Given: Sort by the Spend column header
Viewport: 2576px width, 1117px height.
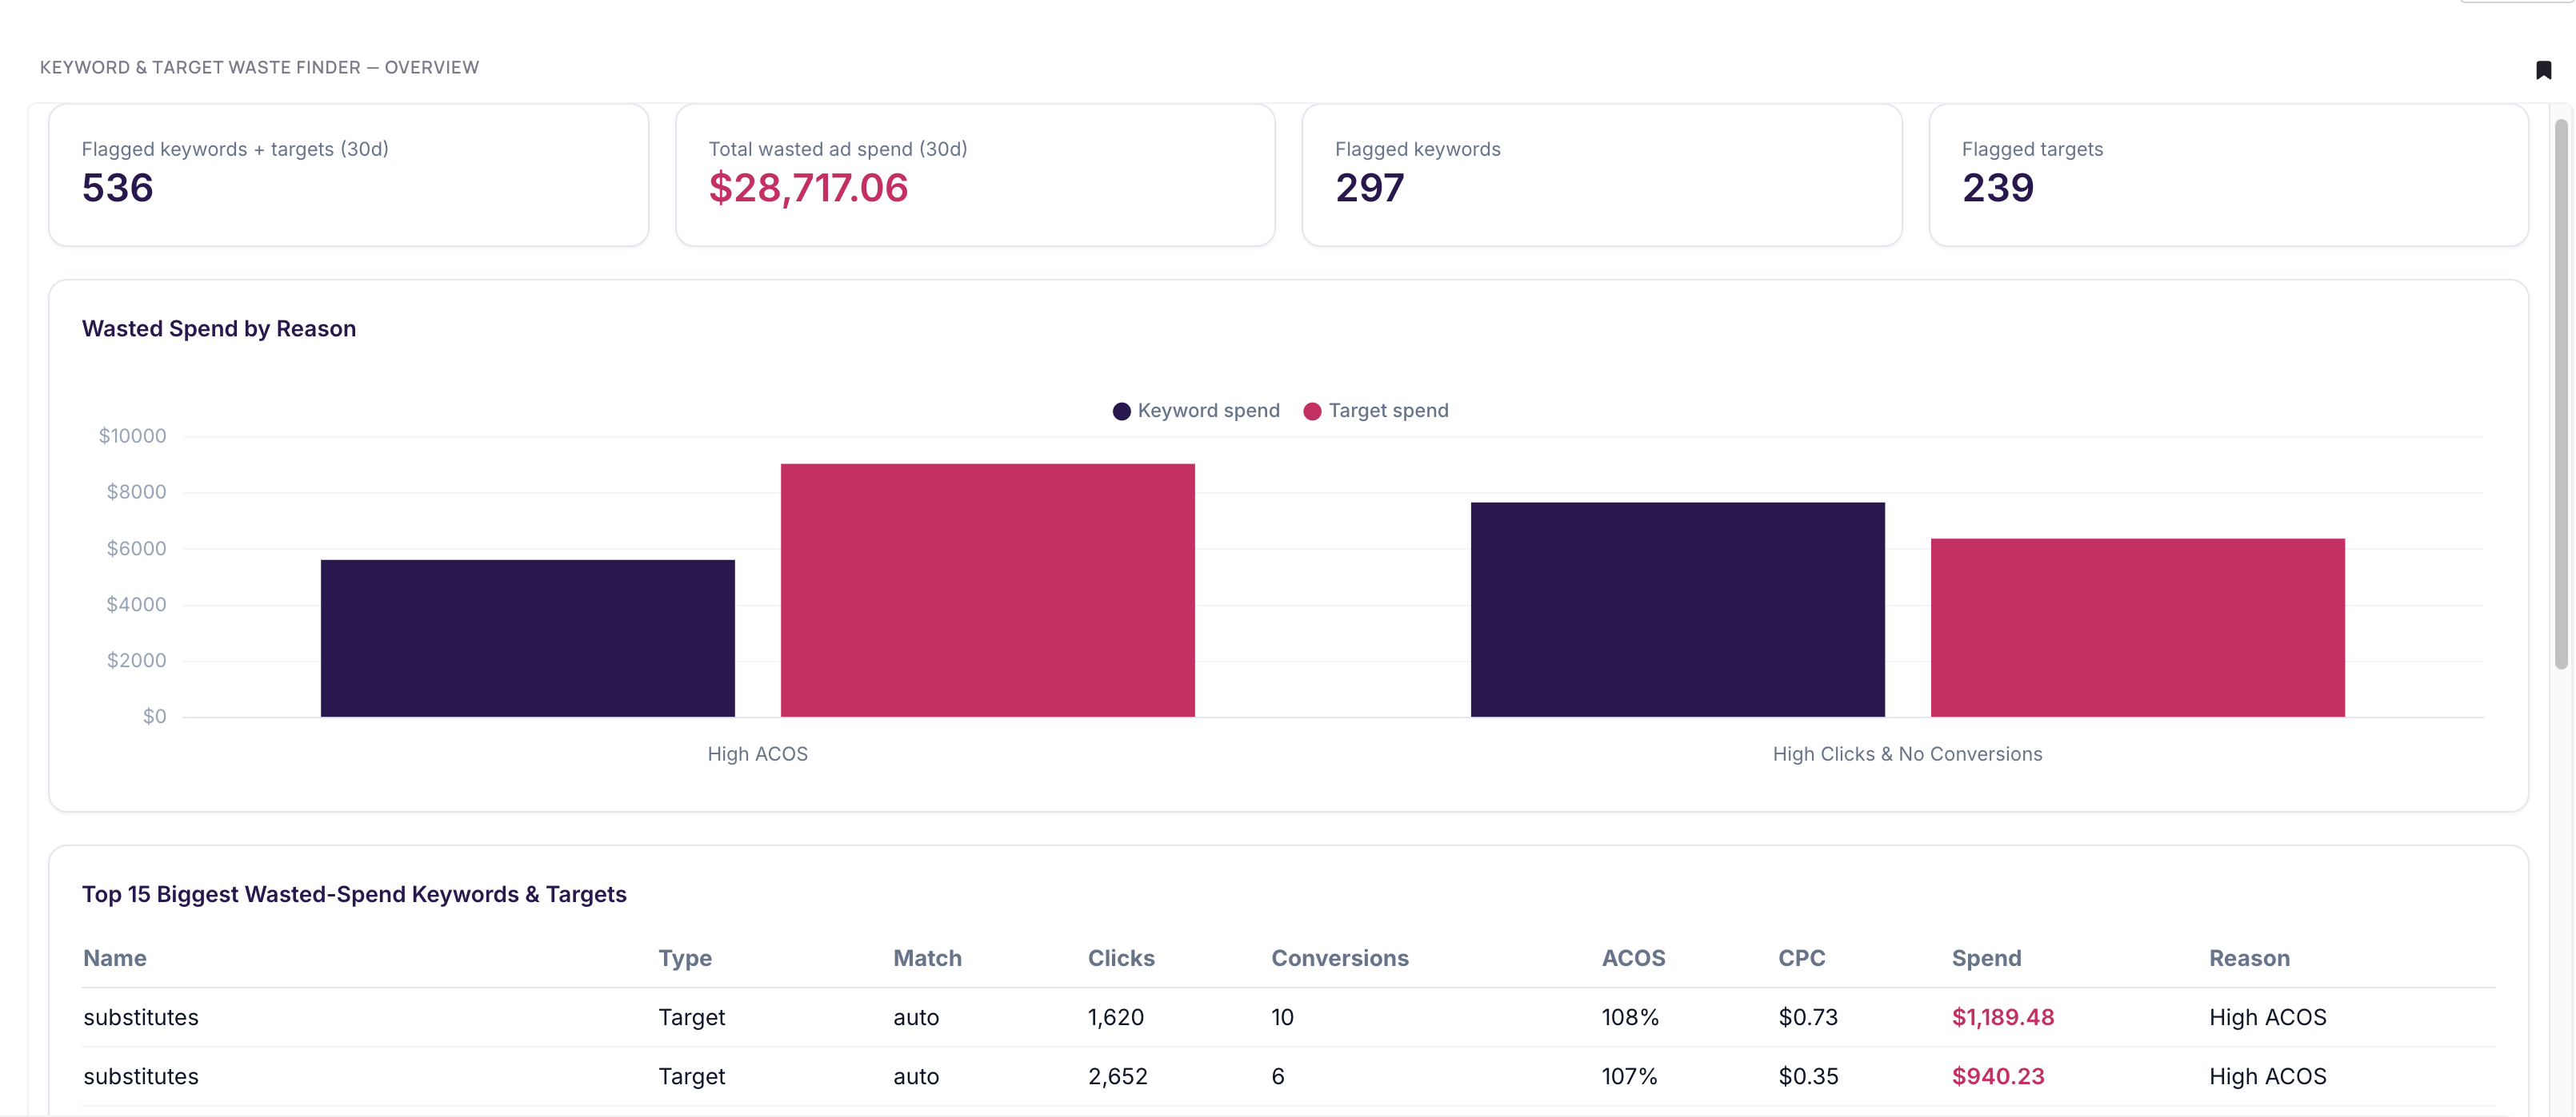Looking at the screenshot, I should coord(1987,958).
